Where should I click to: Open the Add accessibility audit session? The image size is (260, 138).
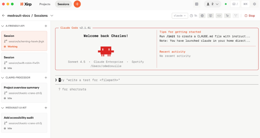point(24,123)
